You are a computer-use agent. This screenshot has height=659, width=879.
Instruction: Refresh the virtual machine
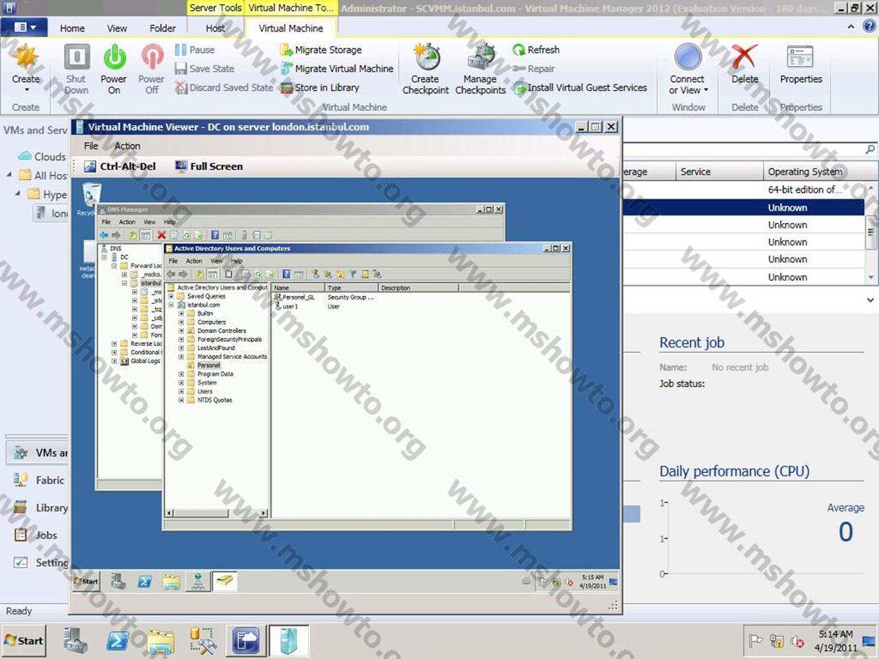click(x=536, y=49)
